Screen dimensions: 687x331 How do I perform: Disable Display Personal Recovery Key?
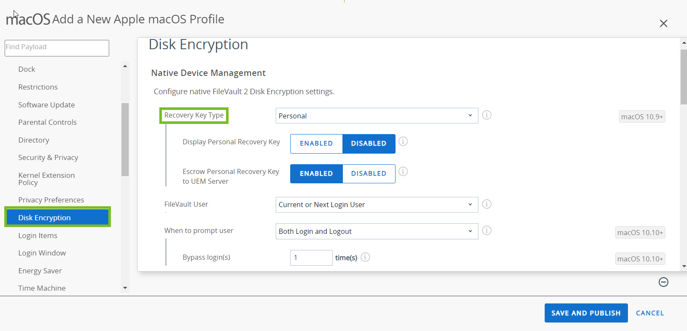(x=369, y=144)
